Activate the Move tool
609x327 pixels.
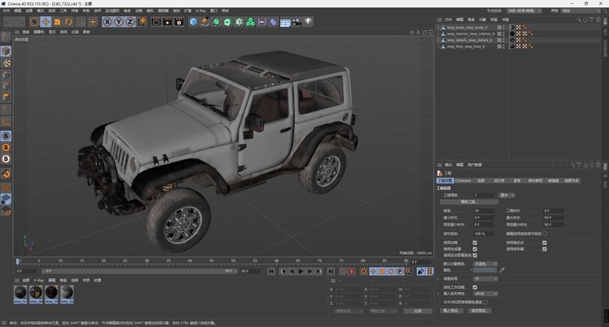click(45, 22)
